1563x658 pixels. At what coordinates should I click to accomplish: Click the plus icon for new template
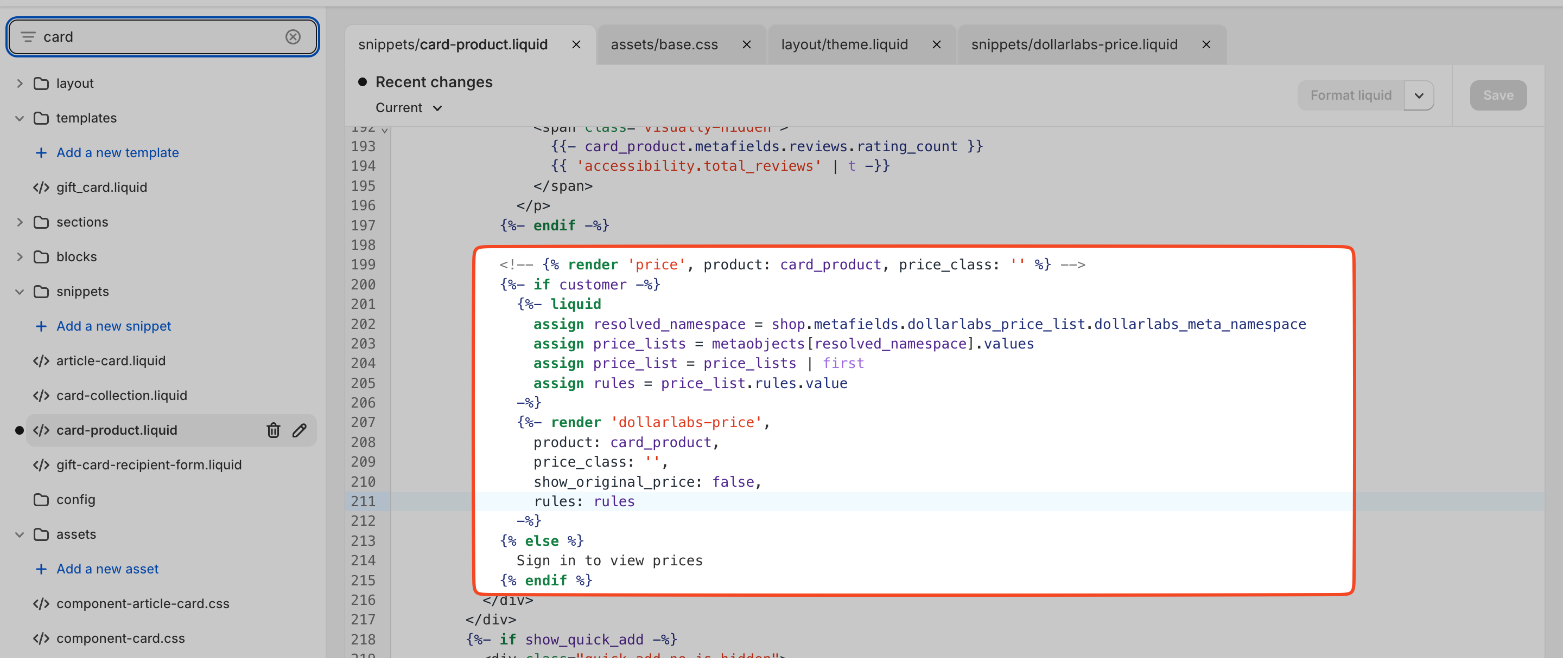41,153
